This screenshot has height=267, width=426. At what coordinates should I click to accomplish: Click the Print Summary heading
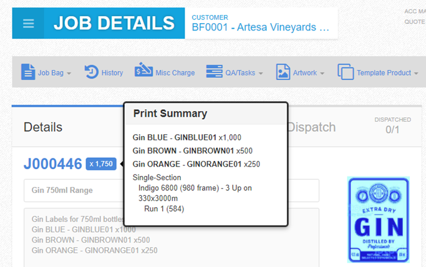[x=170, y=114]
